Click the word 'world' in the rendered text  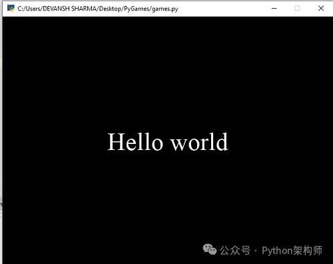click(199, 142)
